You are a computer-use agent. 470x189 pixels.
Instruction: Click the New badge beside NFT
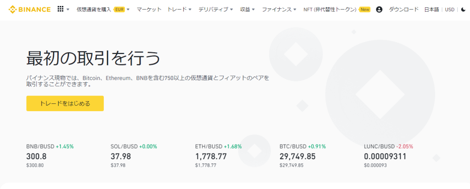pyautogui.click(x=365, y=9)
